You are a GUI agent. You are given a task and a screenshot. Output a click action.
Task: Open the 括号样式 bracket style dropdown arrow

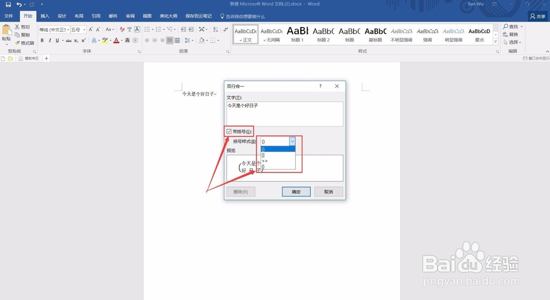pos(292,141)
